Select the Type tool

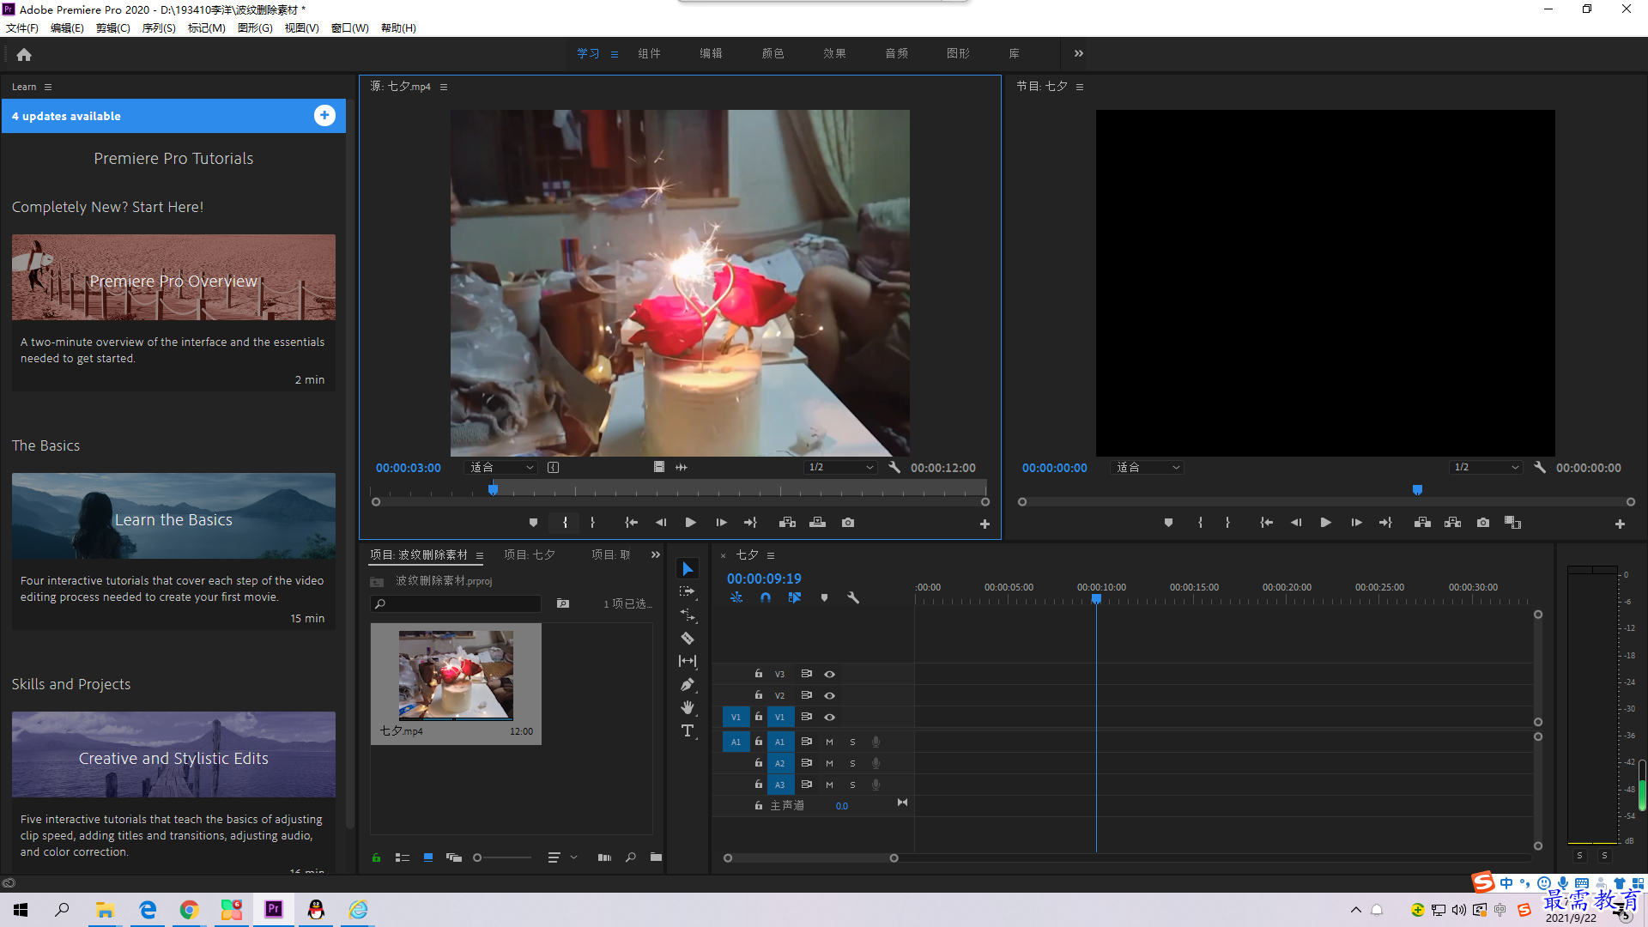tap(688, 730)
